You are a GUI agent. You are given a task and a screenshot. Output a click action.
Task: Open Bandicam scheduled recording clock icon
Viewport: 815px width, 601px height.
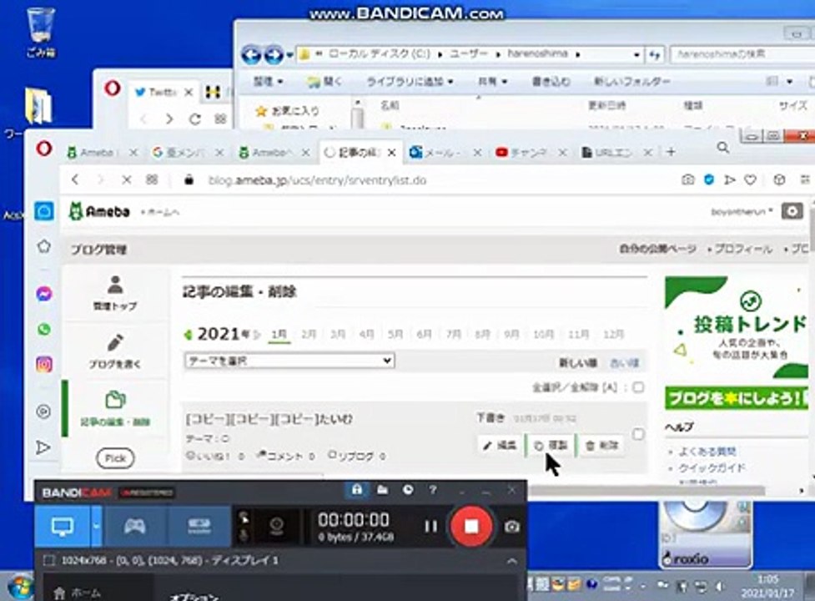tap(408, 490)
